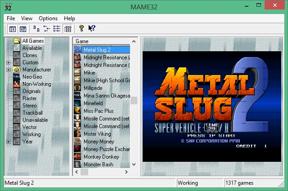Select Mikie (High School Gr... entry
The image size is (288, 191).
pos(107,80)
